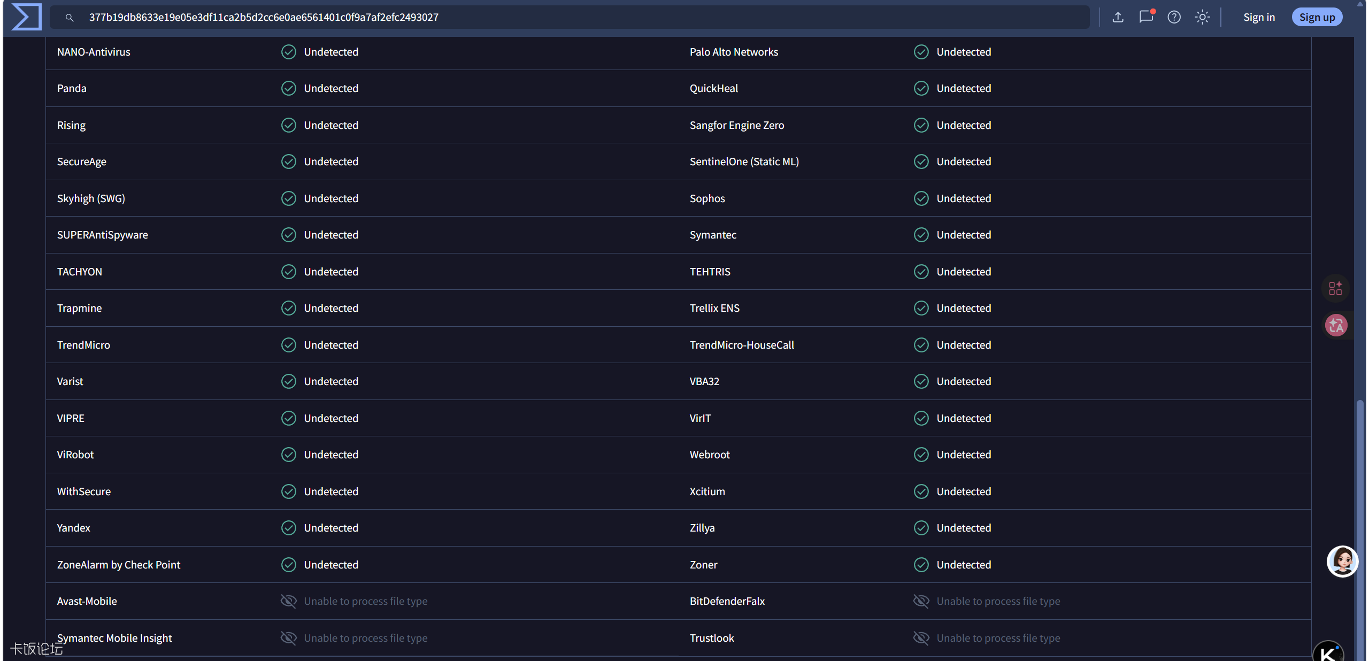This screenshot has width=1369, height=661.
Task: Select the Xcitium engine name
Action: point(707,491)
